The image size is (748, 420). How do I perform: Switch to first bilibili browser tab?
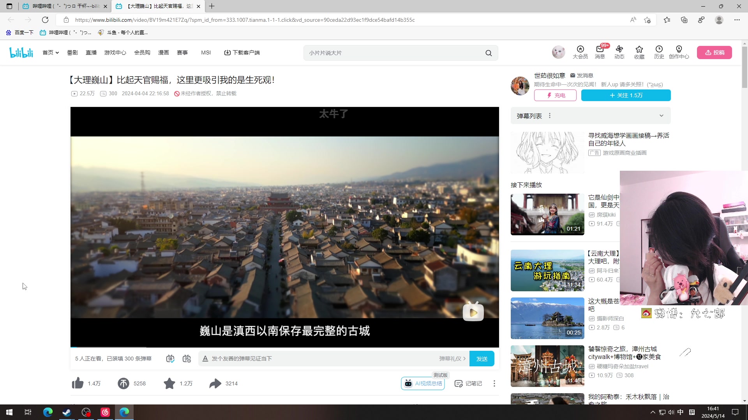(64, 6)
